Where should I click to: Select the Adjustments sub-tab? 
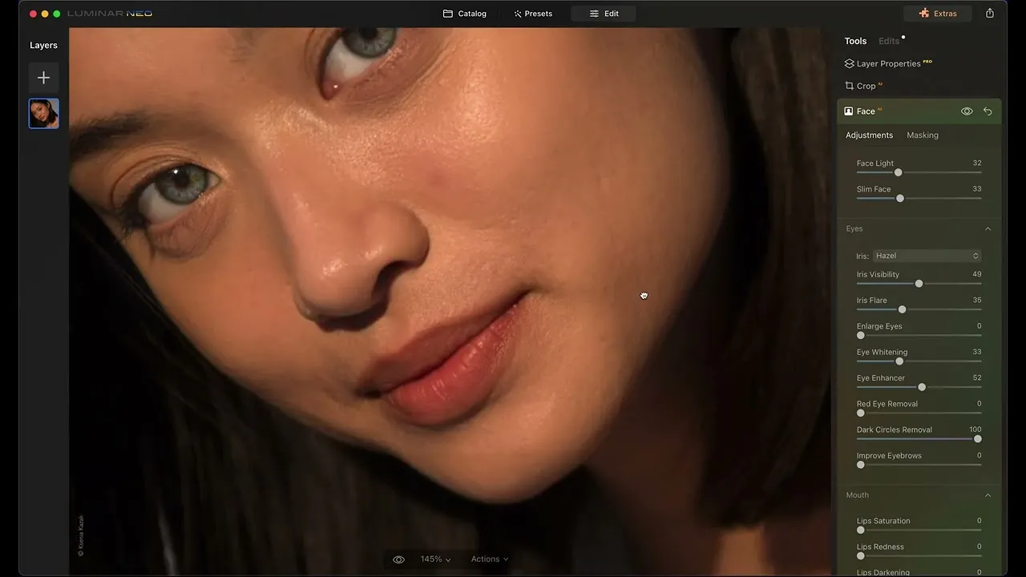(869, 135)
